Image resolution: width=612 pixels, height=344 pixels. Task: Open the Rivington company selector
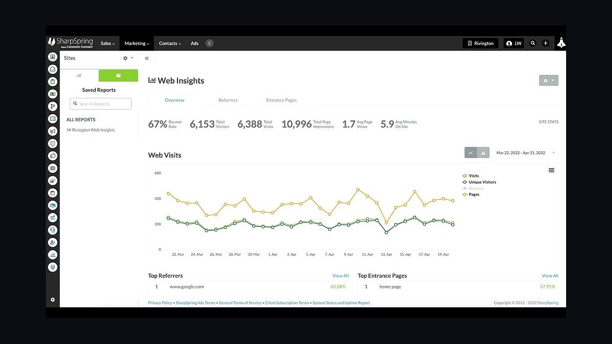[x=481, y=43]
